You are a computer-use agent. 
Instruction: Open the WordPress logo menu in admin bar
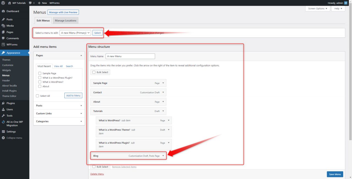3,3
